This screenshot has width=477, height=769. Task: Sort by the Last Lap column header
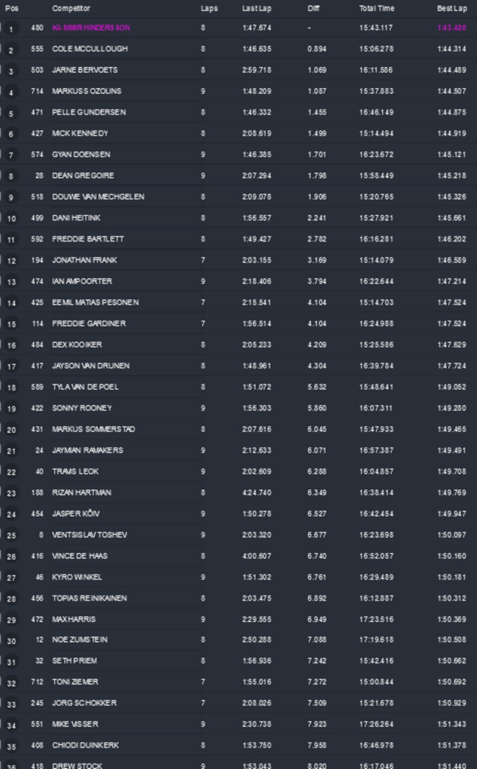click(x=255, y=9)
